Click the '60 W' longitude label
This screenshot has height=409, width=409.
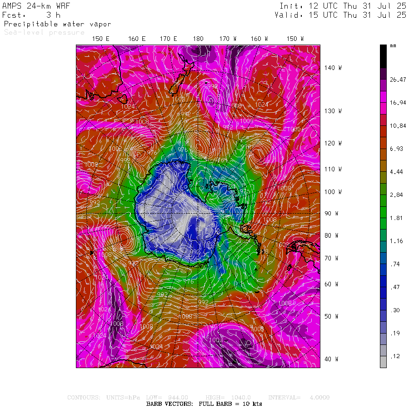point(331,284)
